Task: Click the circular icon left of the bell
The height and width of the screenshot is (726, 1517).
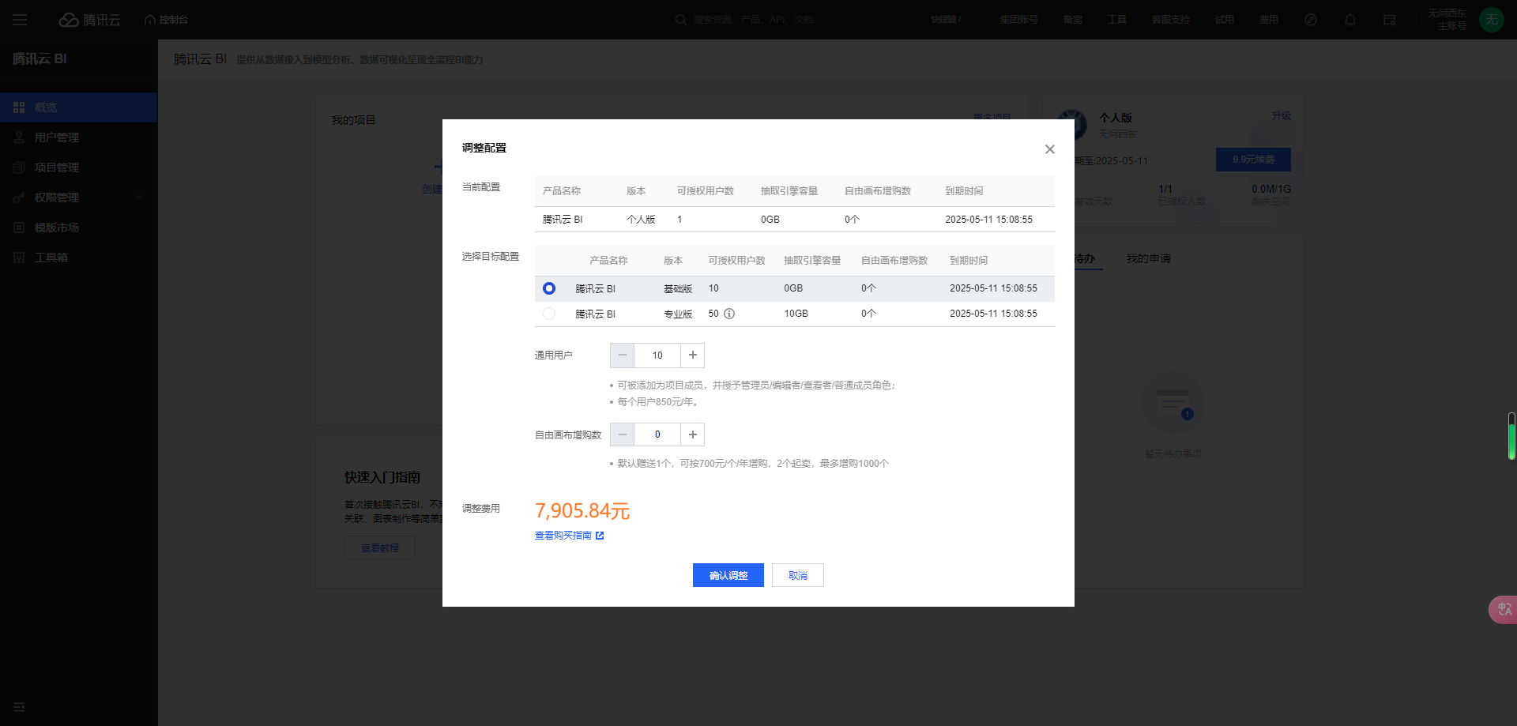Action: click(1311, 20)
